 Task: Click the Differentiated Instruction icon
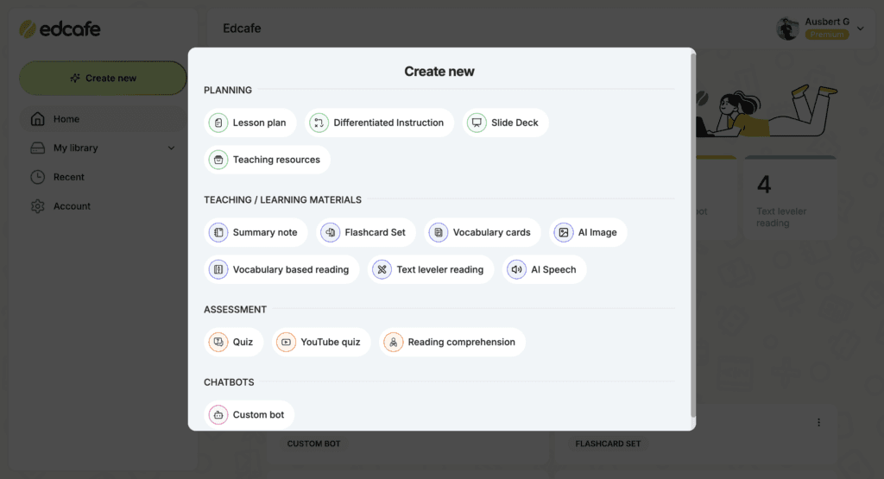pos(319,123)
